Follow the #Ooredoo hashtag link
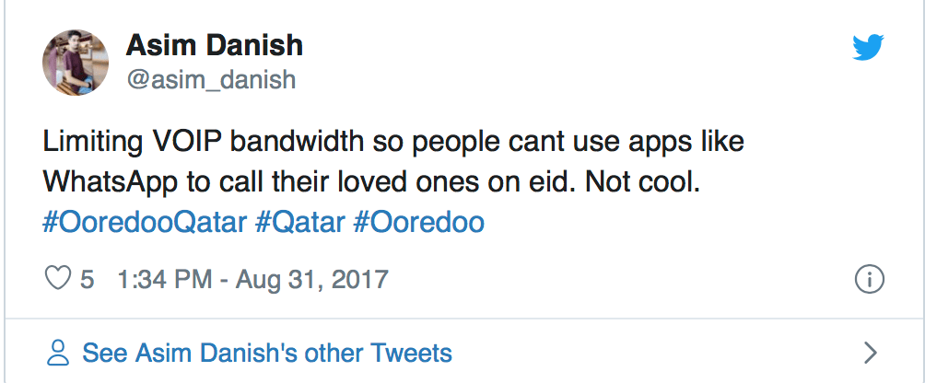Viewport: 925px width, 383px height. [419, 223]
